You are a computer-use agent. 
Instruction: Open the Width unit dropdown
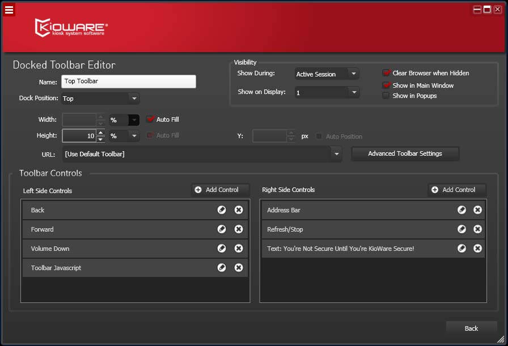(124, 119)
